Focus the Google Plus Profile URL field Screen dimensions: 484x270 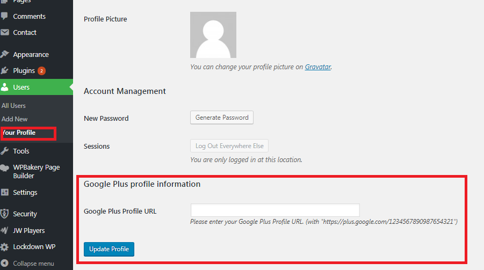point(275,210)
